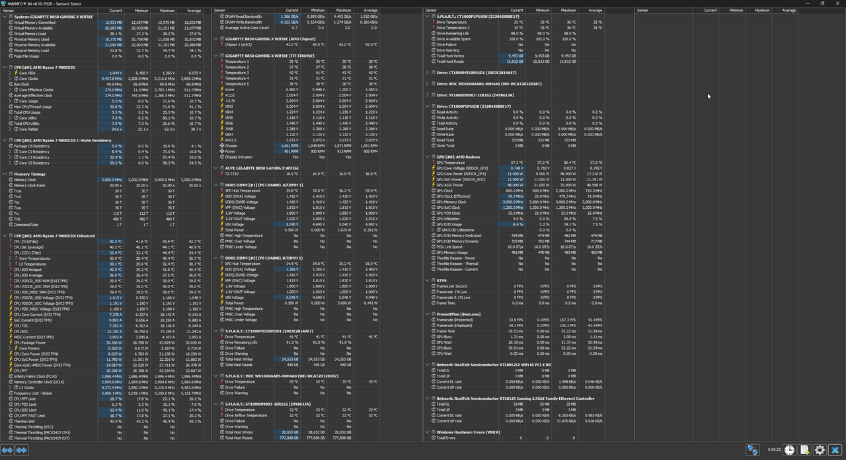The height and width of the screenshot is (460, 846).
Task: Collapse the System: GIGABYTE B850 GAMING X WIFI6E section
Action: 5,17
